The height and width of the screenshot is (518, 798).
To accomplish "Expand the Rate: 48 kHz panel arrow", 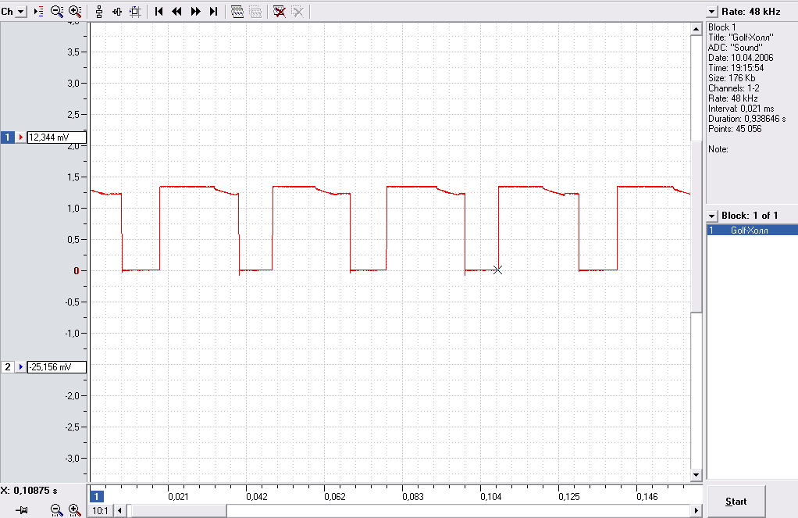I will (712, 12).
